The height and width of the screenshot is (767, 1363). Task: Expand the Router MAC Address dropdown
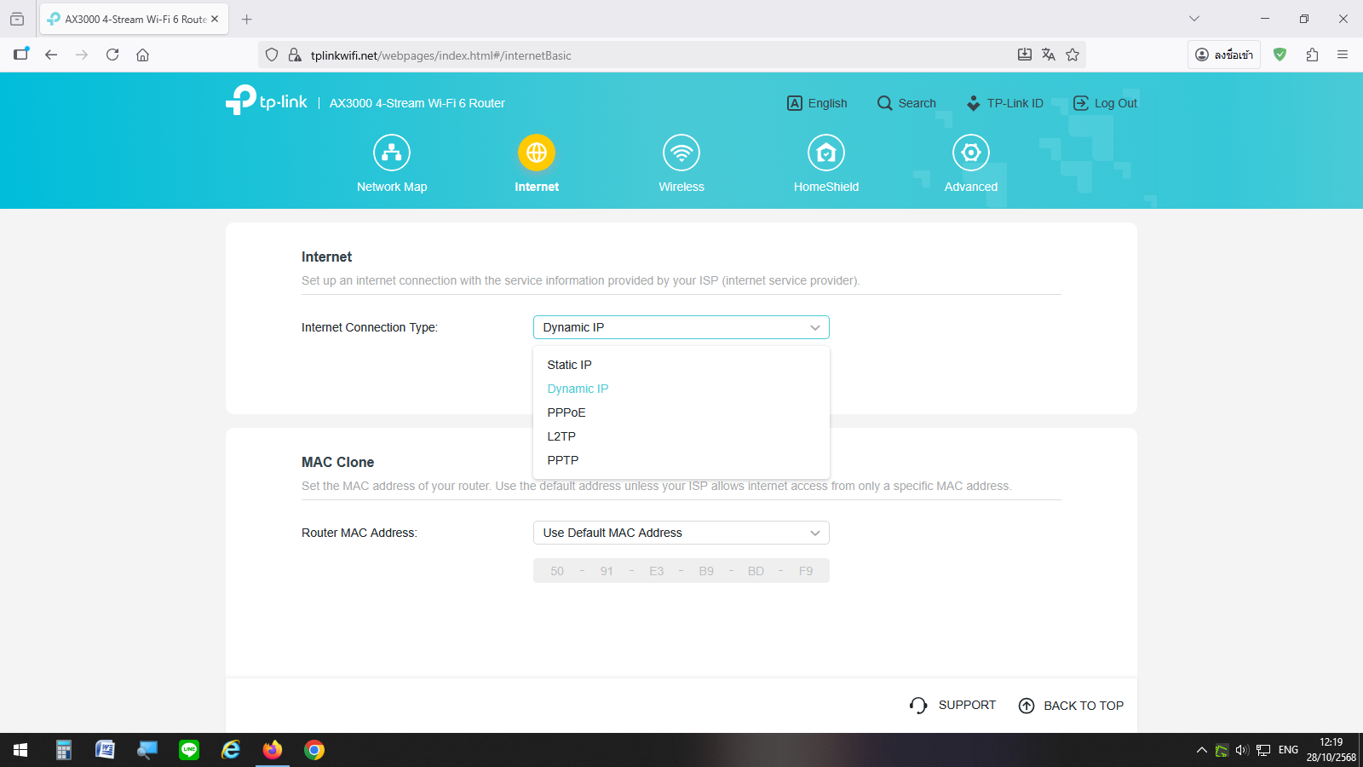pos(681,533)
